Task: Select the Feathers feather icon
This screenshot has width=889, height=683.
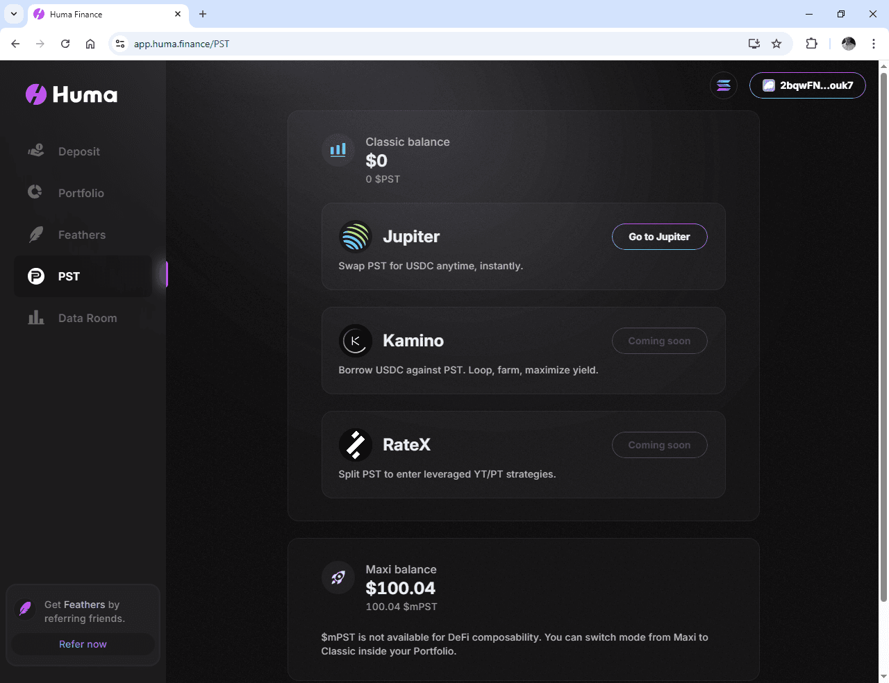Action: pyautogui.click(x=35, y=235)
